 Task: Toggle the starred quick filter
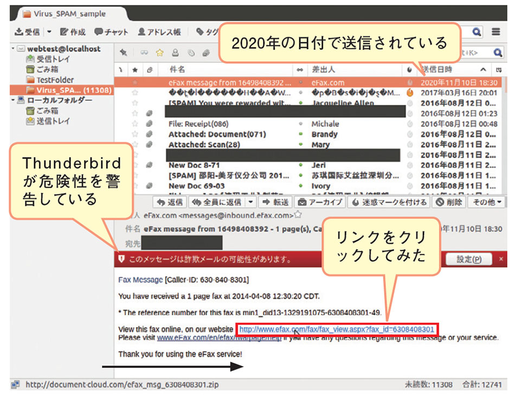[x=160, y=53]
